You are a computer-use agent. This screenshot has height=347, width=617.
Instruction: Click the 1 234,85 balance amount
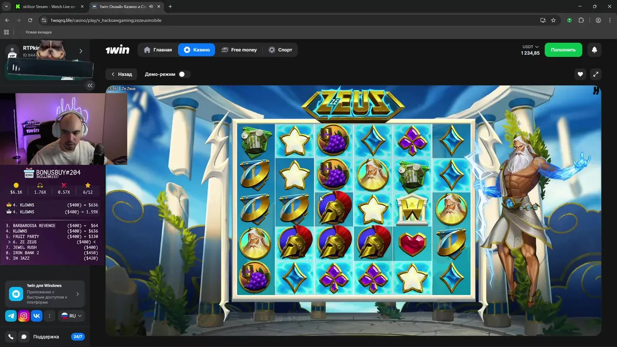tap(530, 53)
